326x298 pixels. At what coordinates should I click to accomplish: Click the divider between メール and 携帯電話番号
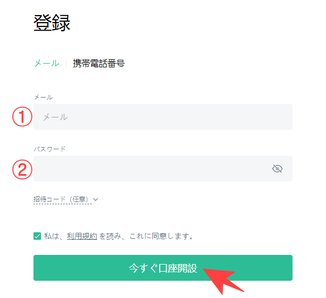point(66,63)
